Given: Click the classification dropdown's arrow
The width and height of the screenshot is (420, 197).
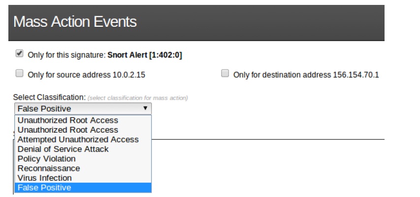Looking at the screenshot, I should click(x=145, y=109).
